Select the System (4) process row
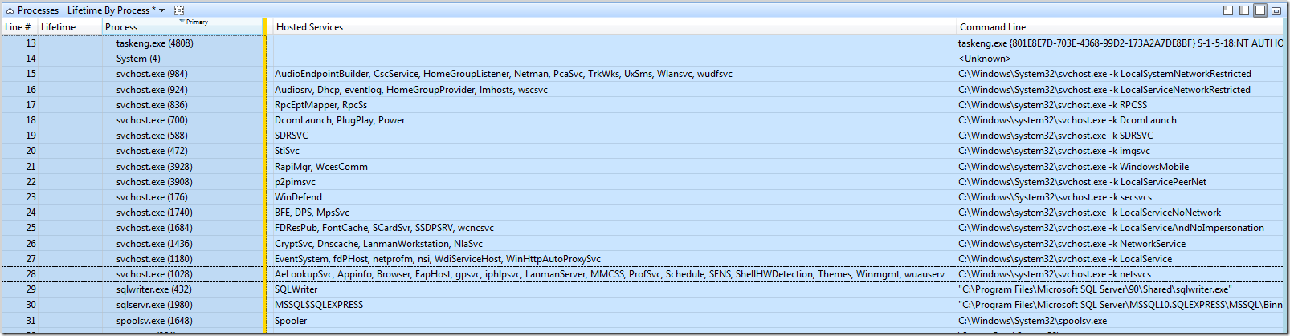 tap(138, 59)
